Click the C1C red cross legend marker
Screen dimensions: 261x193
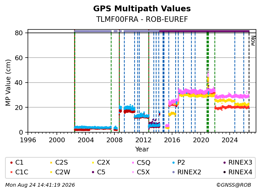11,172
